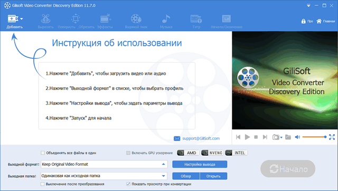Image resolution: width=338 pixels, height=191 pixels.
Task: Click the Настройка вывода button
Action: (200, 164)
